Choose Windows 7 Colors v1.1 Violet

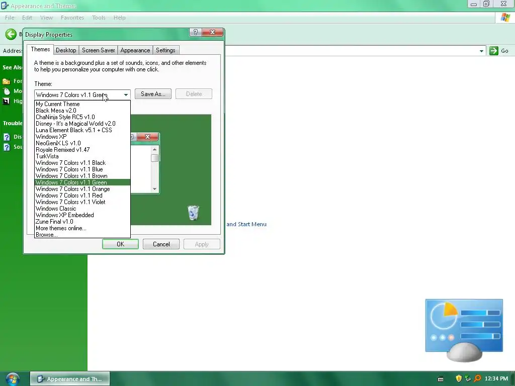(x=82, y=202)
